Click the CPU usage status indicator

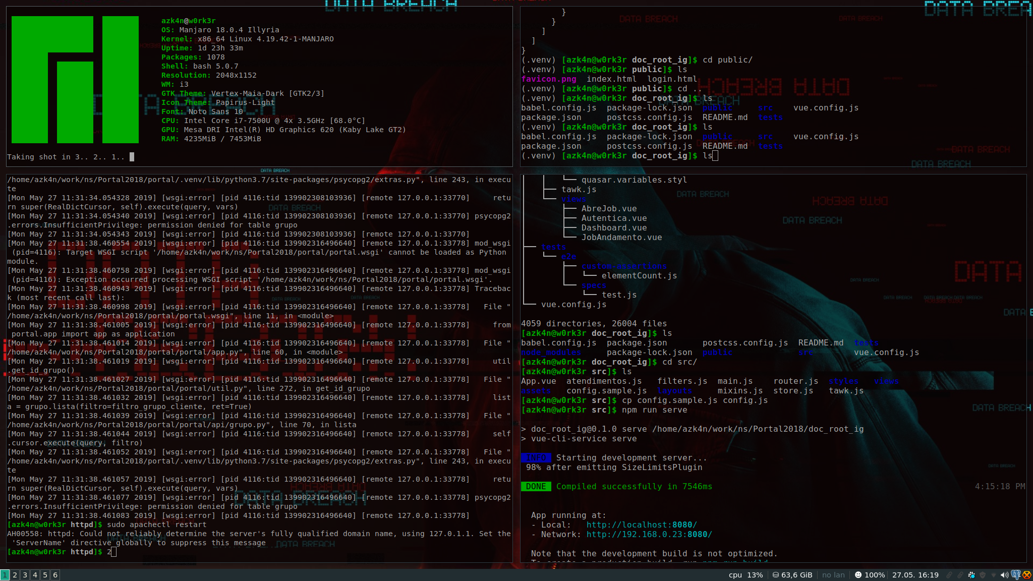[x=745, y=575]
